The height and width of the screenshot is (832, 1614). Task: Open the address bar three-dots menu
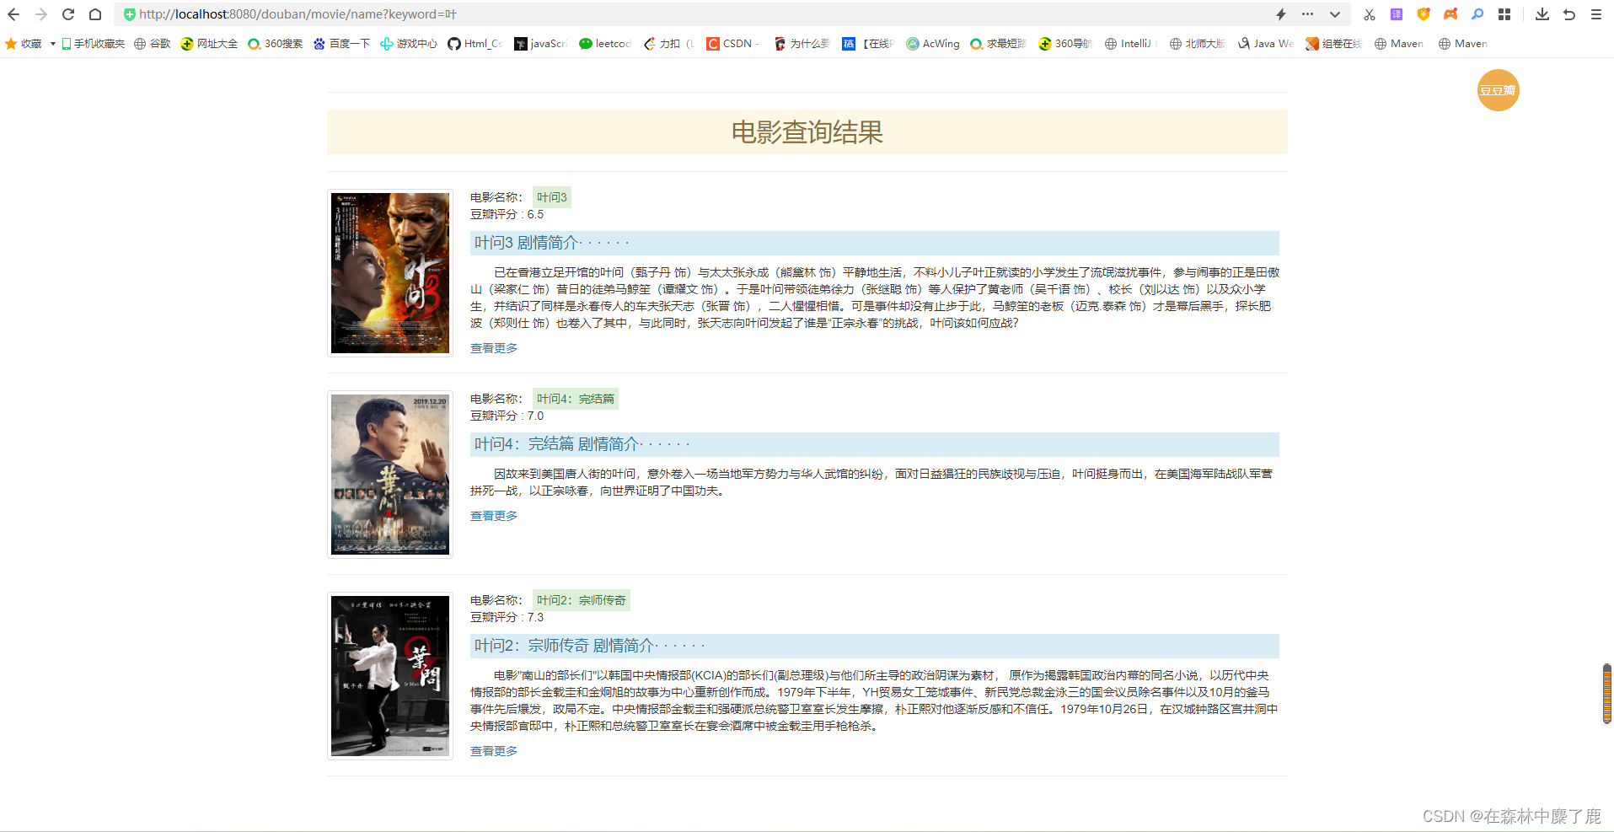tap(1307, 14)
